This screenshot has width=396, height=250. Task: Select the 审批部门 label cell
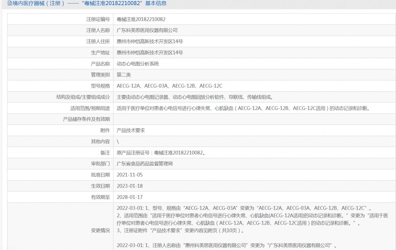[60, 163]
